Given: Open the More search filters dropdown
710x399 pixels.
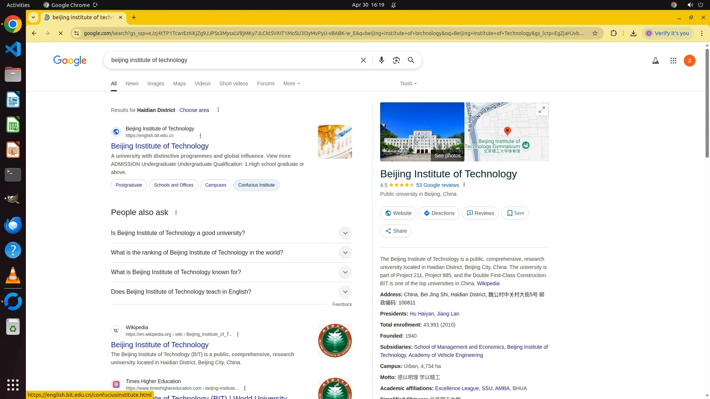Looking at the screenshot, I should coord(291,83).
